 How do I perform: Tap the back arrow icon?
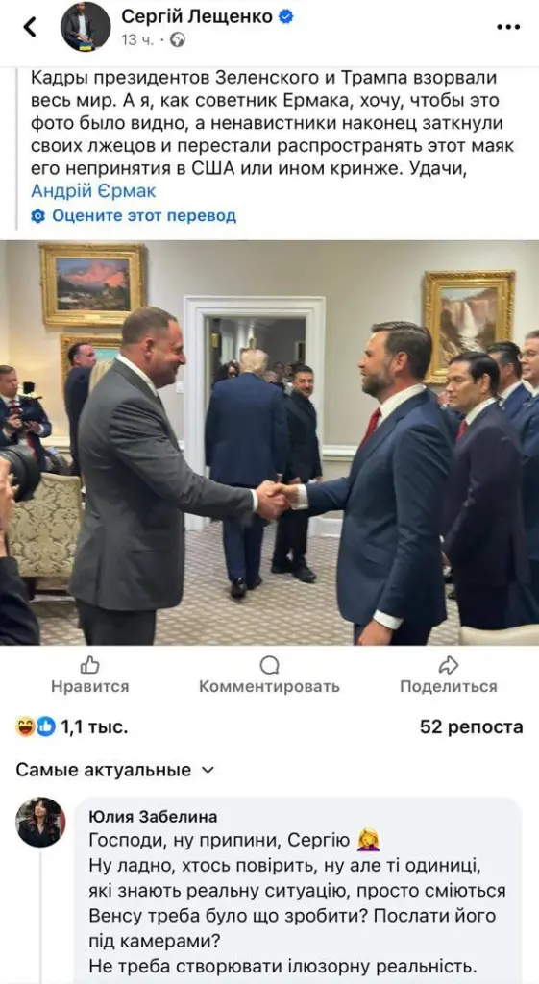pos(30,26)
